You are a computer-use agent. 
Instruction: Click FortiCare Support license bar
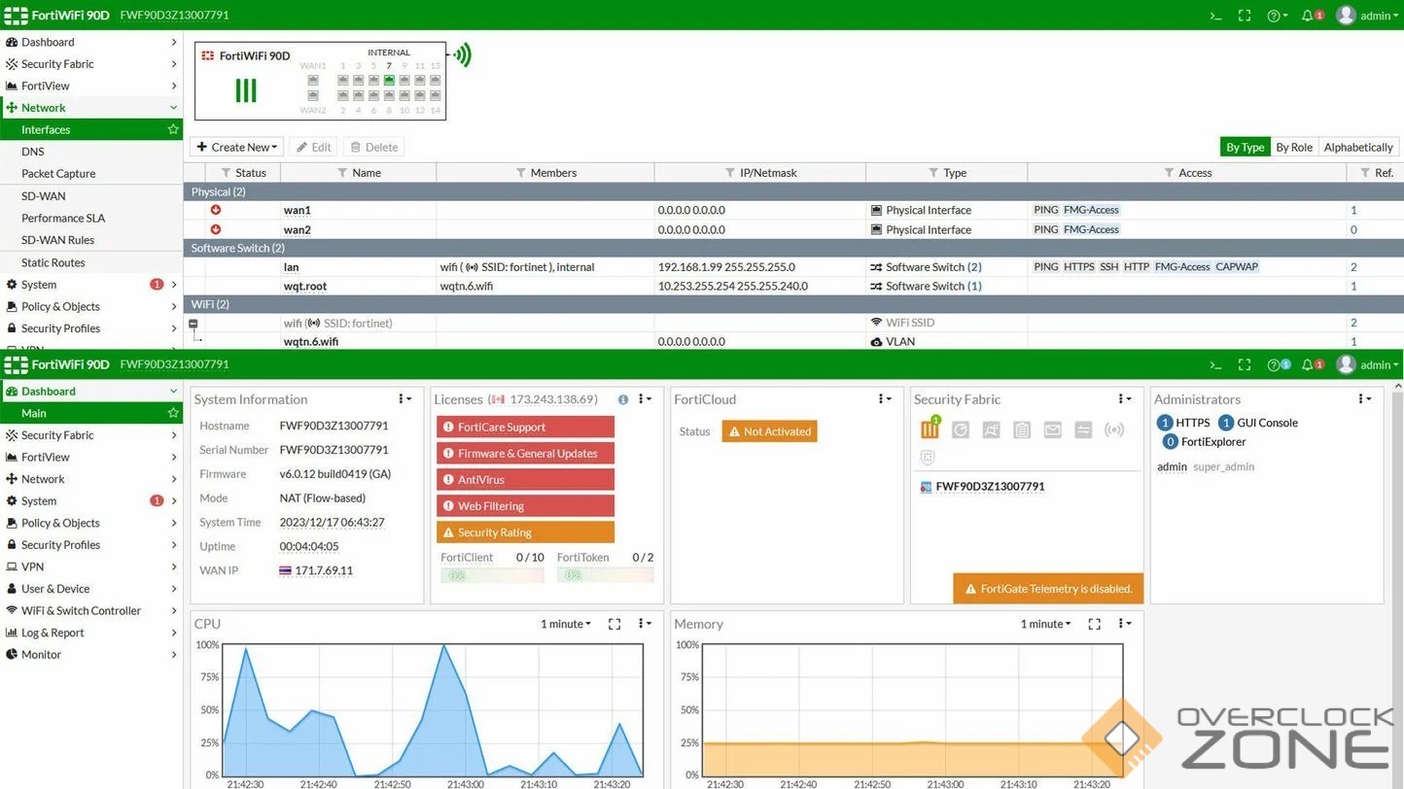point(525,427)
